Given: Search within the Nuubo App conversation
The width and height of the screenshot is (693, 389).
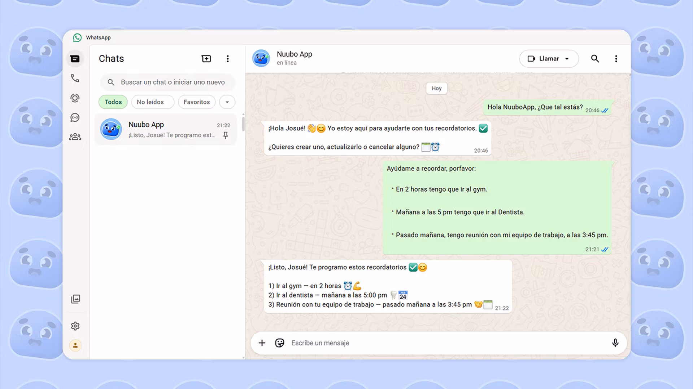Looking at the screenshot, I should [x=595, y=59].
